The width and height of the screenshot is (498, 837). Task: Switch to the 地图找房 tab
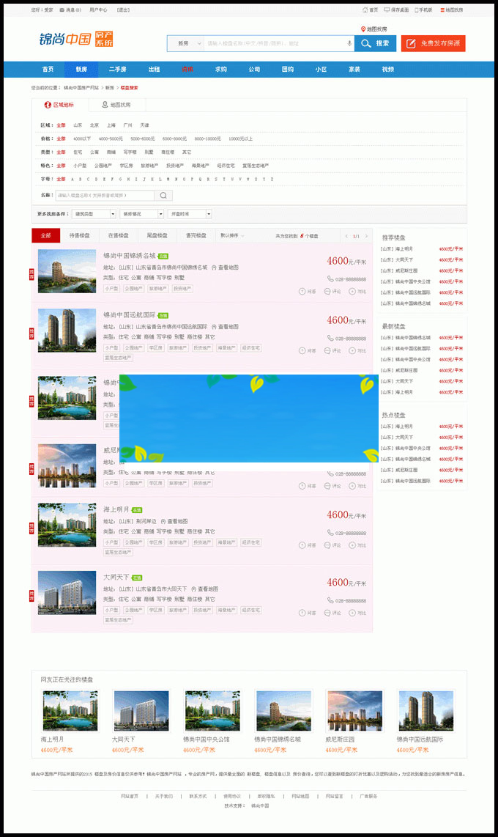(x=116, y=105)
